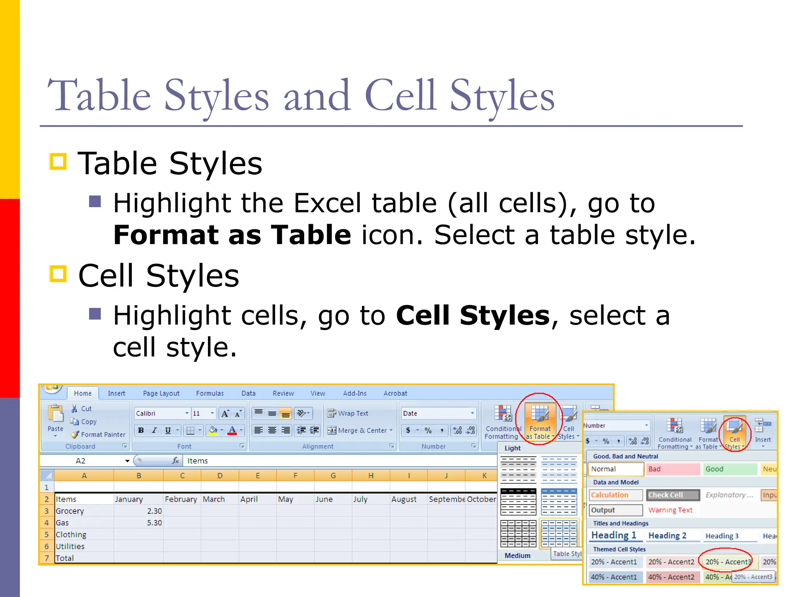Click the Cut scissors icon

(74, 408)
